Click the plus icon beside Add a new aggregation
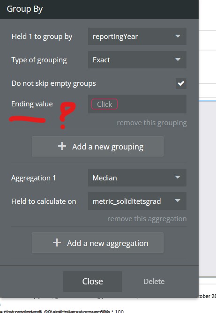This screenshot has width=216, height=313. [x=57, y=243]
